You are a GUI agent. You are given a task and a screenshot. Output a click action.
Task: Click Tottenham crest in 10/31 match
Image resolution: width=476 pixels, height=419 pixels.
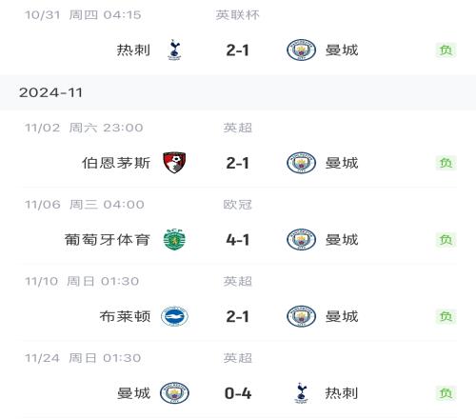[174, 50]
